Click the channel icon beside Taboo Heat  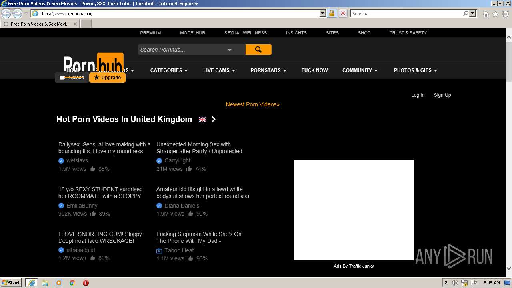click(x=159, y=251)
